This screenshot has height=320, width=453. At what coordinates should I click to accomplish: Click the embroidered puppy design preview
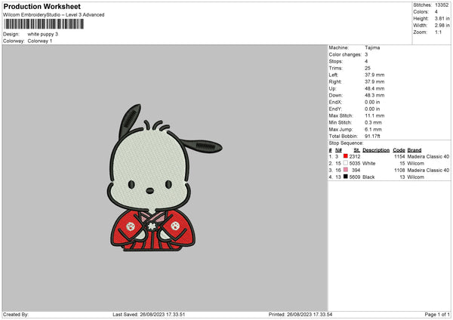pos(163,178)
